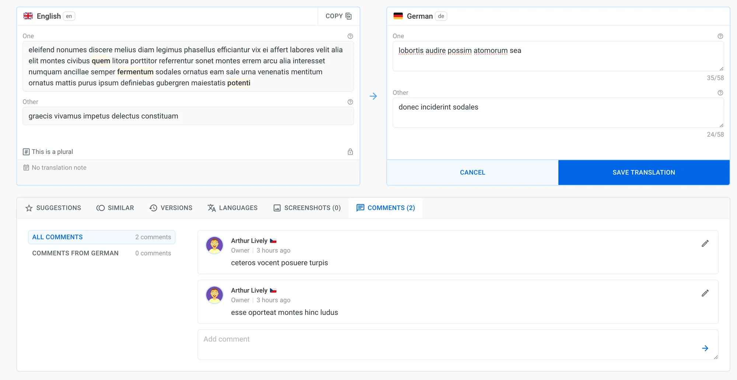Click the 24/58 character counter
Image resolution: width=737 pixels, height=380 pixels.
click(x=715, y=135)
